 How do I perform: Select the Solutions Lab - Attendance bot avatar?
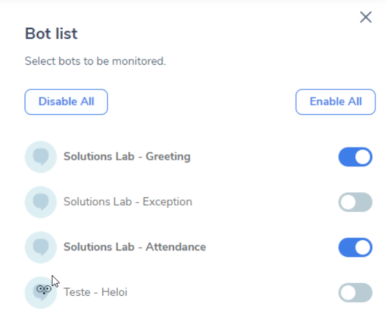(x=41, y=247)
